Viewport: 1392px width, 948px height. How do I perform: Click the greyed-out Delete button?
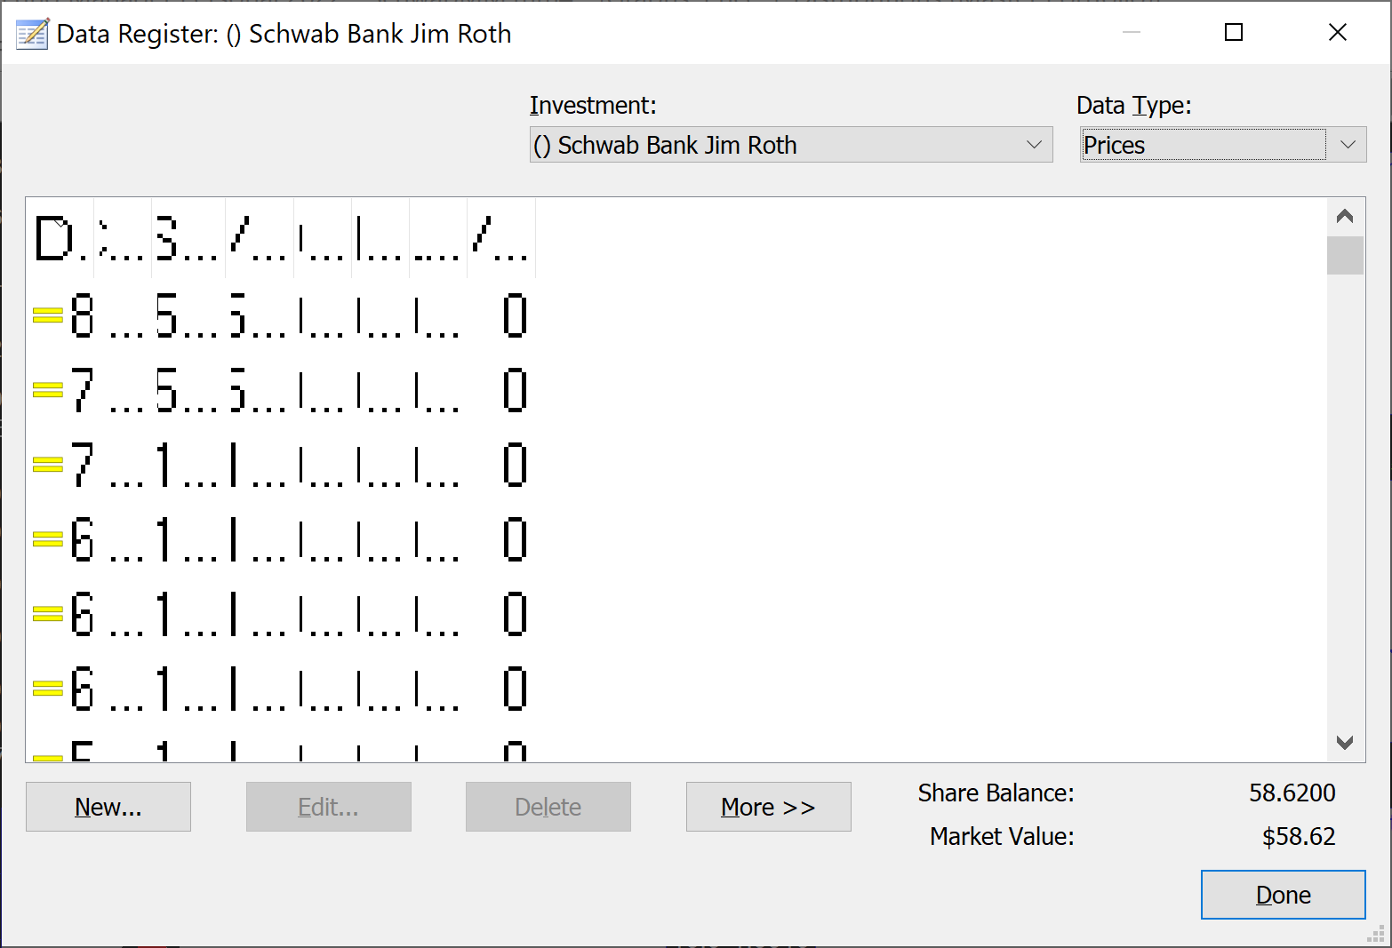point(548,807)
